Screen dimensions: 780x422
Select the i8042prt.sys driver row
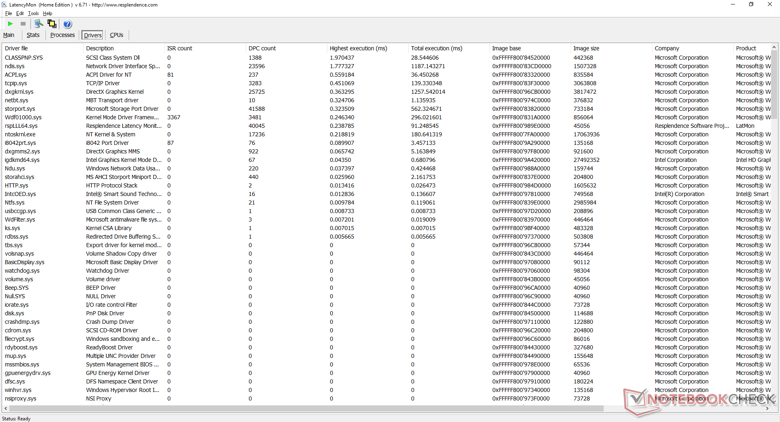pyautogui.click(x=386, y=143)
